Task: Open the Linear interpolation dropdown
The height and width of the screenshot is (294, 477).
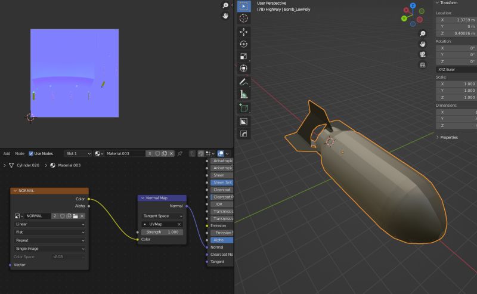Action: (50, 224)
